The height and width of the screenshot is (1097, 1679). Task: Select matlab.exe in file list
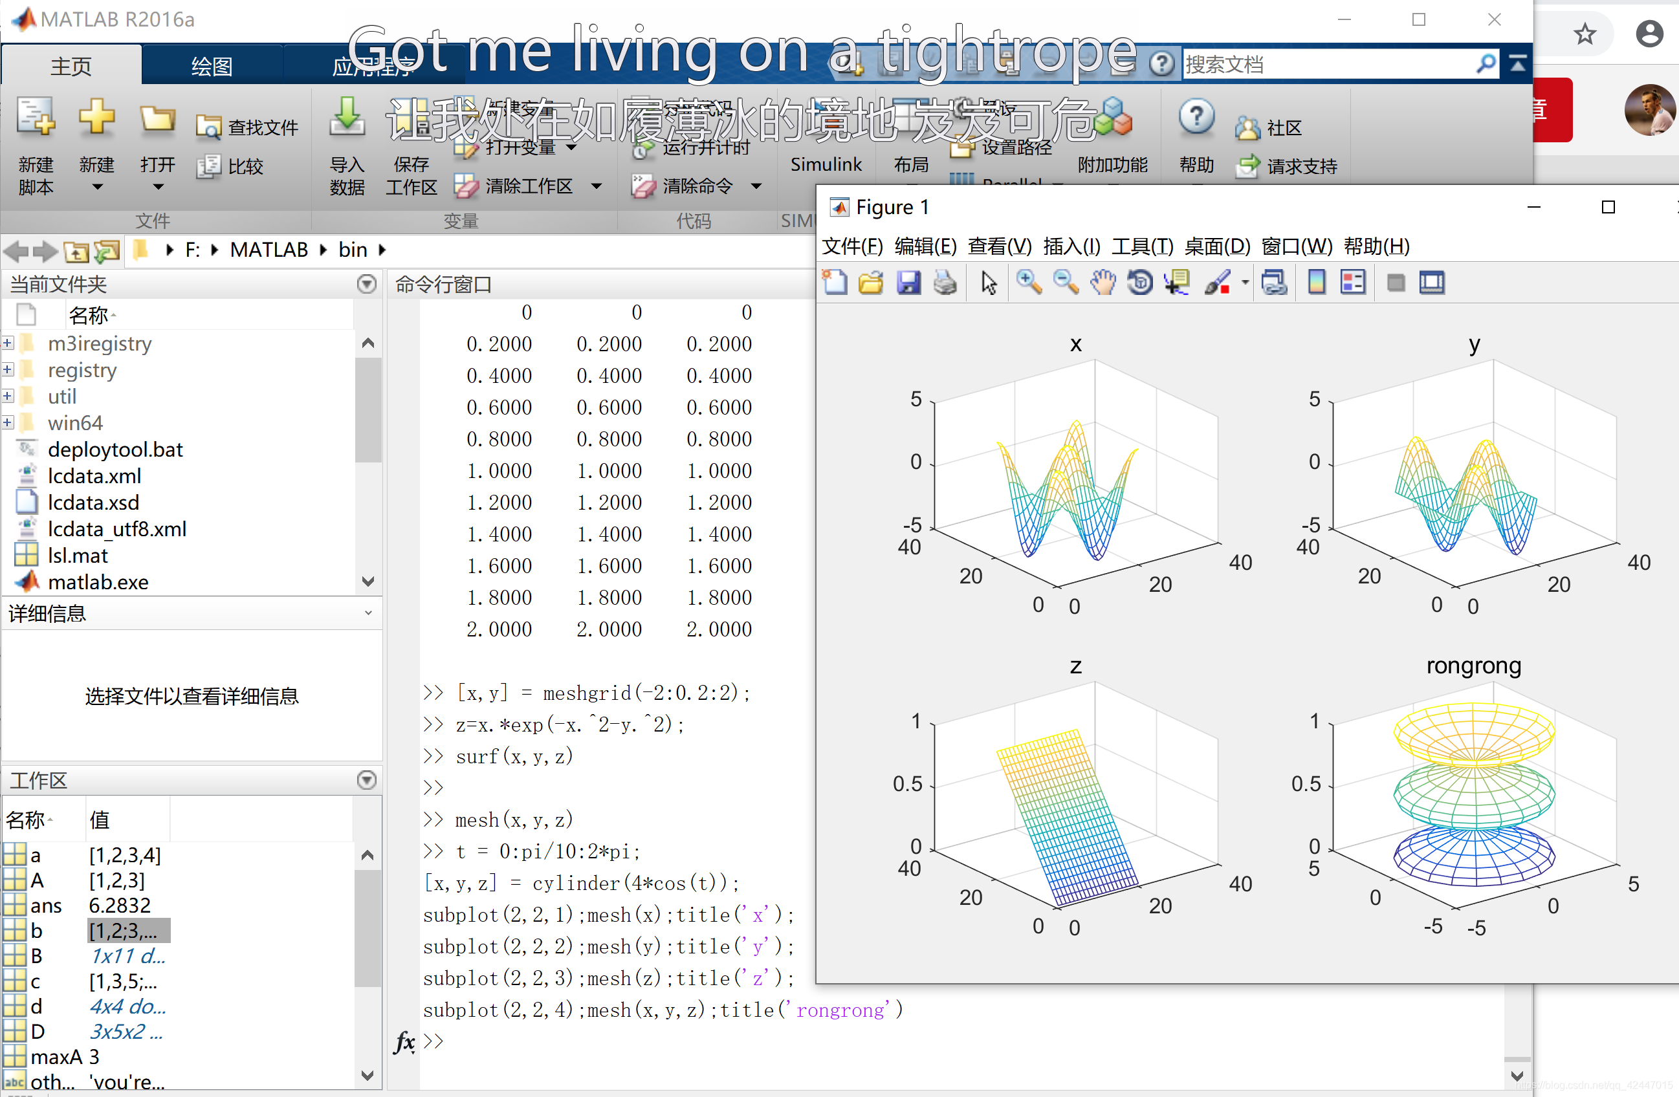pos(98,582)
